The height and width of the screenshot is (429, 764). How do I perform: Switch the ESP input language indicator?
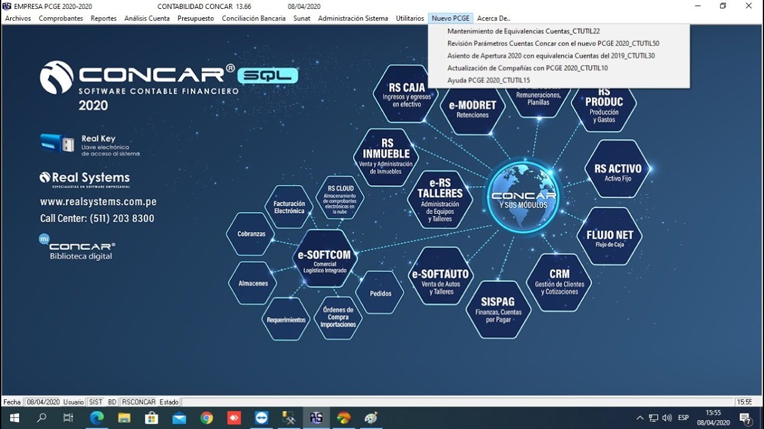click(x=683, y=418)
